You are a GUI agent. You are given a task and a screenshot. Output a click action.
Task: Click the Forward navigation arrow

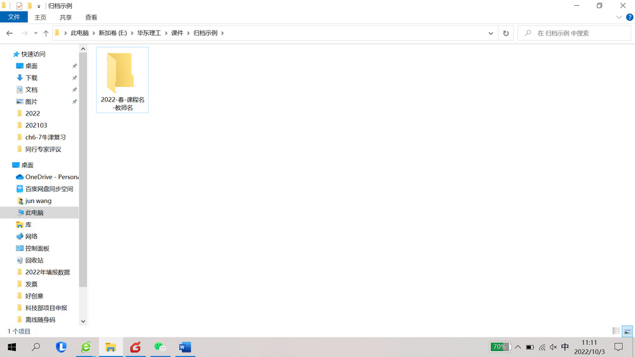[x=24, y=33]
